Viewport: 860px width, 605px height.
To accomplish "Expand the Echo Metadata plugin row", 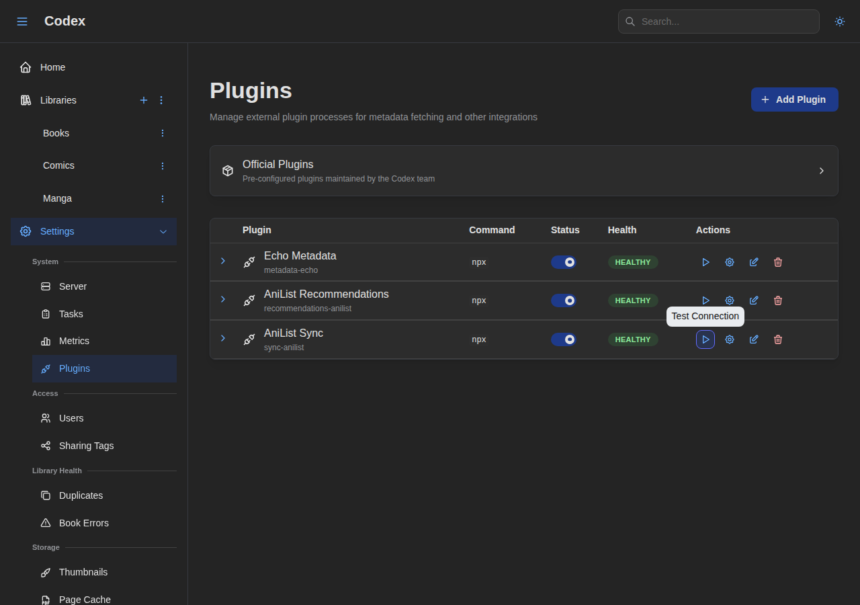I will (223, 261).
